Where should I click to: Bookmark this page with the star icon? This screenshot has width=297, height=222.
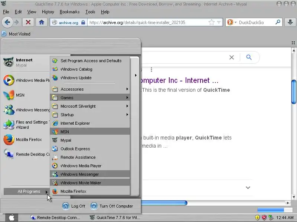click(211, 23)
